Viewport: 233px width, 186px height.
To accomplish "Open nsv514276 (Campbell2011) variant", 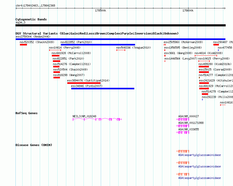I will coord(72,64).
